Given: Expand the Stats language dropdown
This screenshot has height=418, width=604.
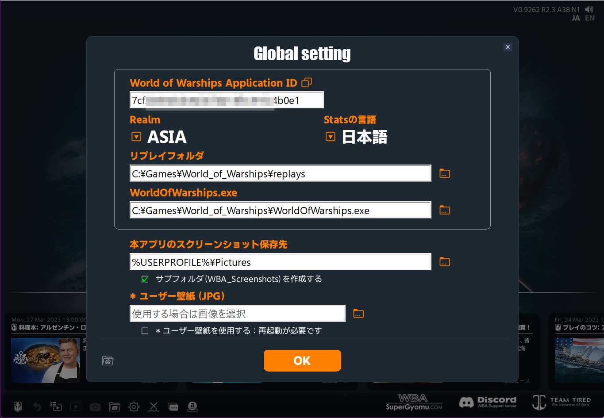Looking at the screenshot, I should (330, 137).
